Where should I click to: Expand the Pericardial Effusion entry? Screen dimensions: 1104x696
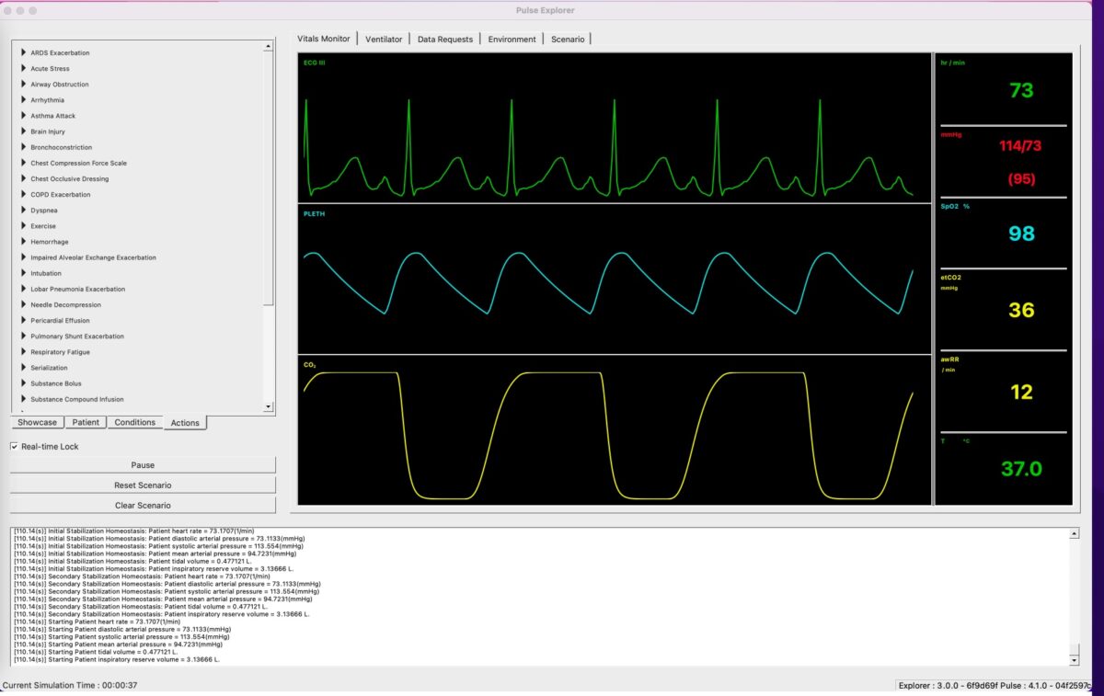point(22,320)
